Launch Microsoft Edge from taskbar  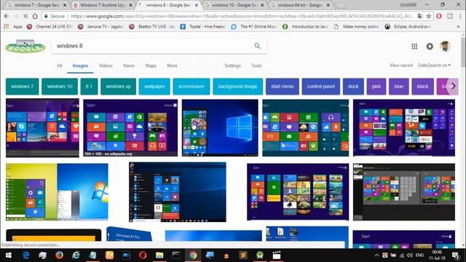[26, 255]
